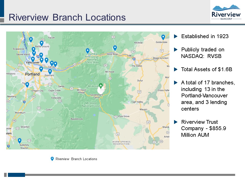Image resolution: width=245 pixels, height=183 pixels.
Task: Click the Mt. Hood National Forest label
Action: click(91, 104)
